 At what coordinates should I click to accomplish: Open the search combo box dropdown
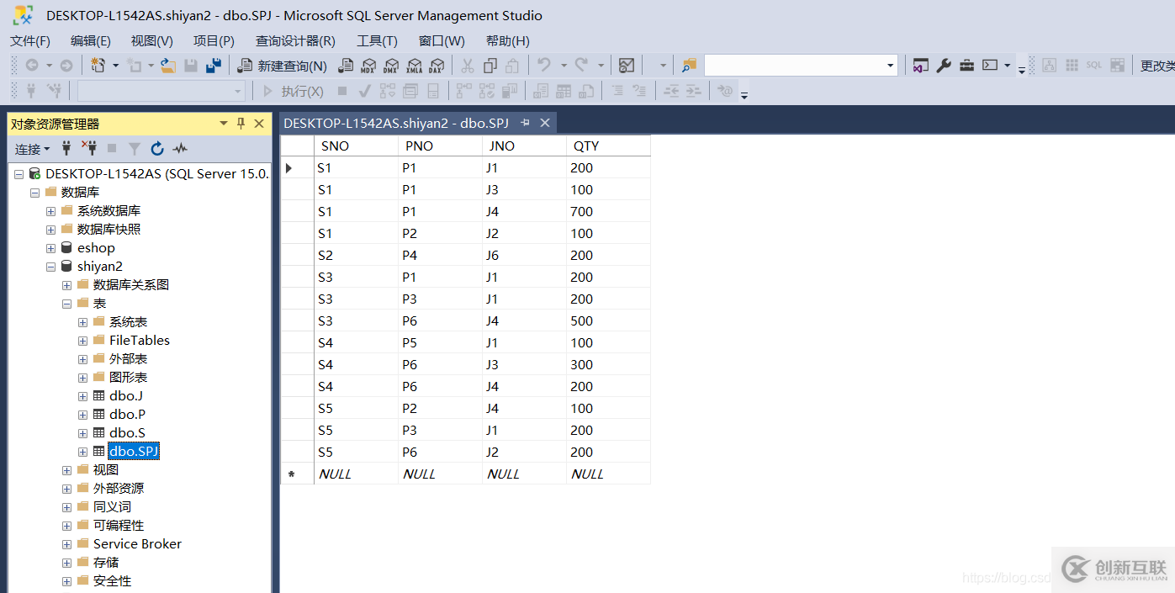891,65
